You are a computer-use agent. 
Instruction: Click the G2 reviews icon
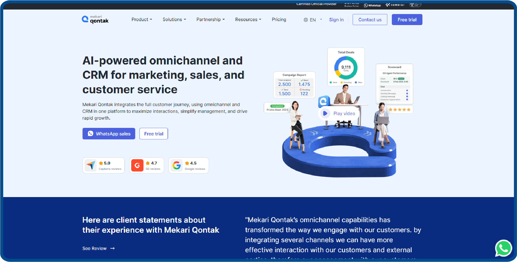(x=137, y=165)
